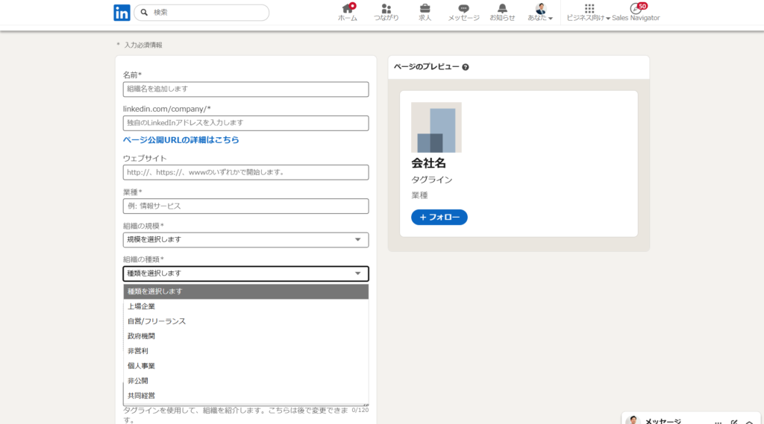Click the ページのプレビュー help icon
Screen dimensions: 764x424
tap(466, 67)
